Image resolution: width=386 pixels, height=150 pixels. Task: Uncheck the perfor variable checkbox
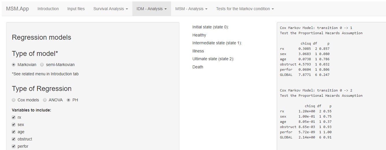click(14, 146)
